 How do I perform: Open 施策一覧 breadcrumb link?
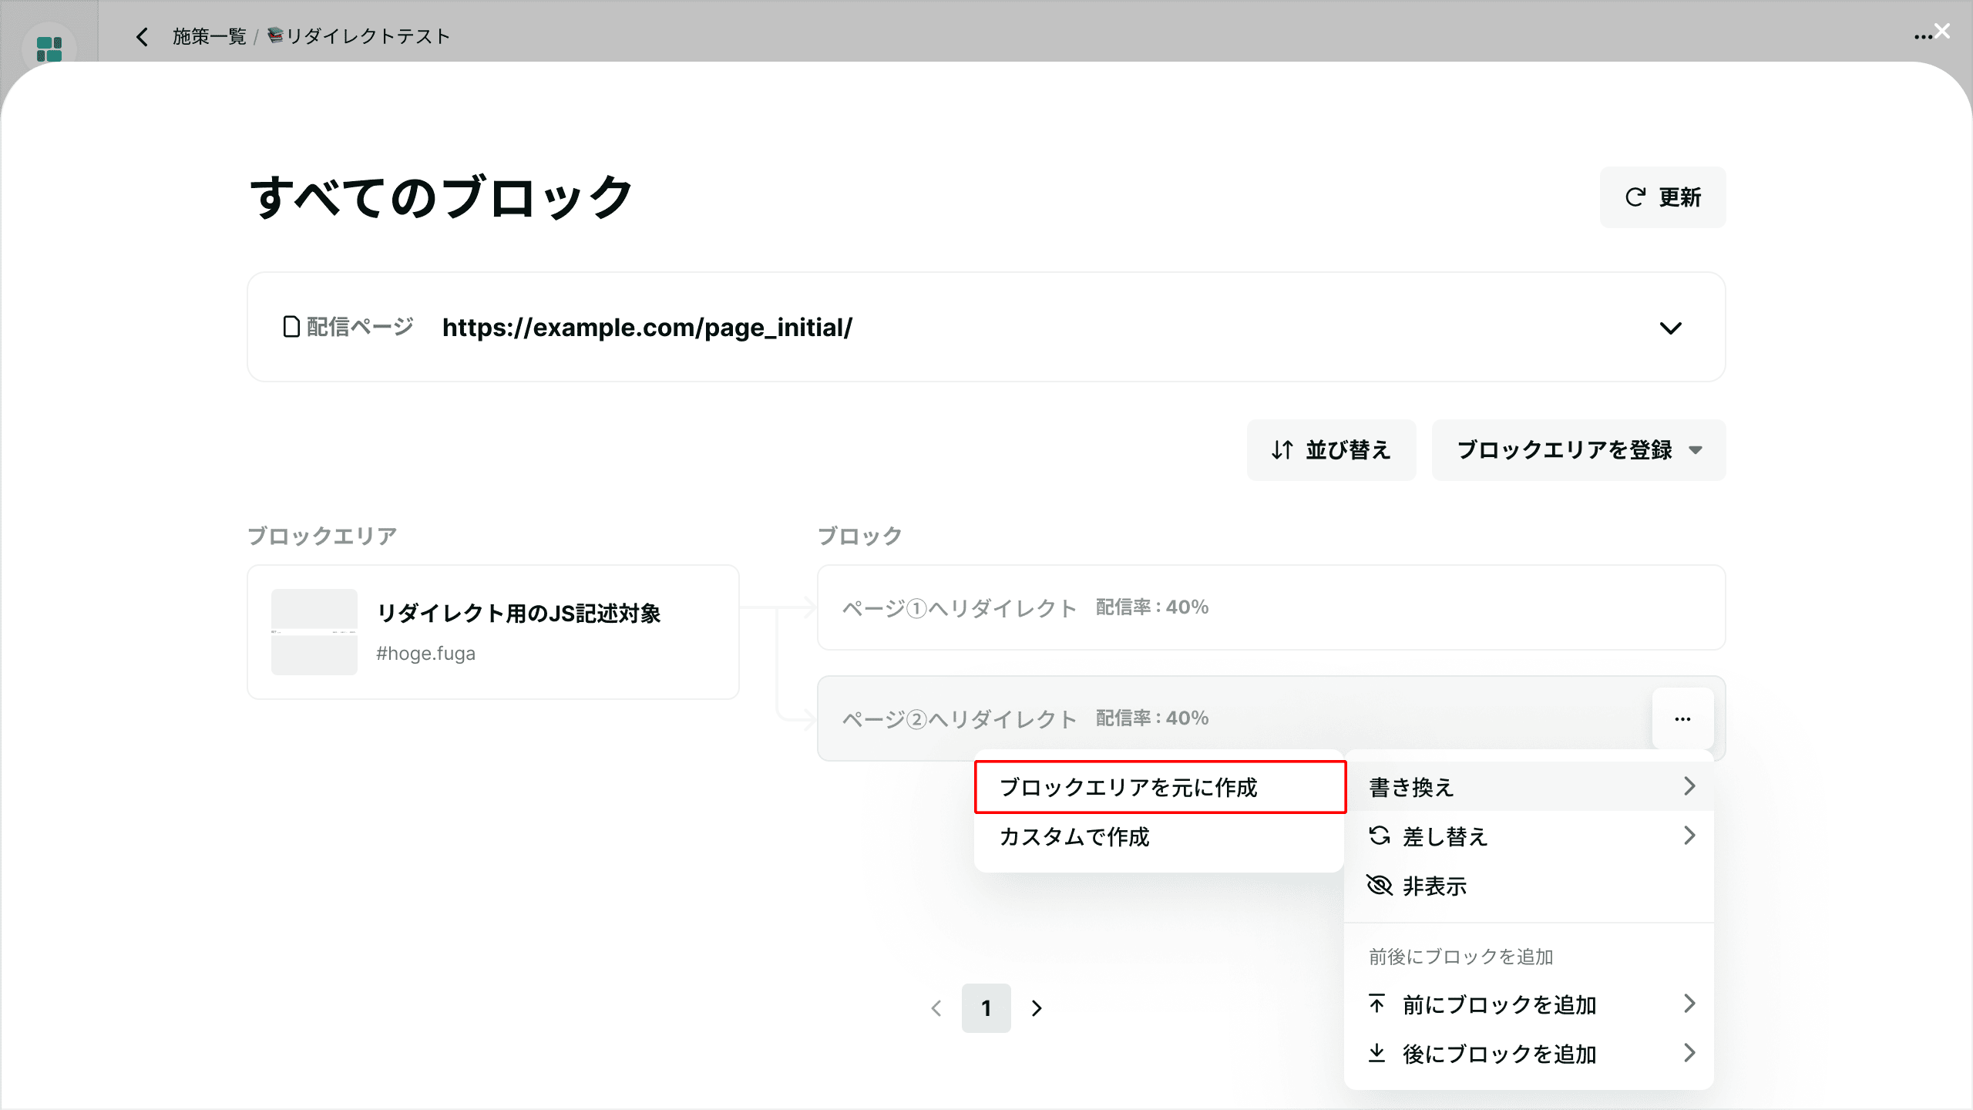point(209,36)
